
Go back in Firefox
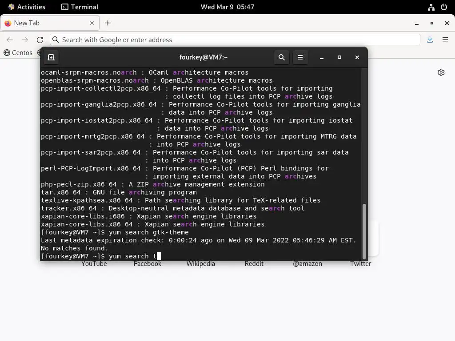click(10, 40)
